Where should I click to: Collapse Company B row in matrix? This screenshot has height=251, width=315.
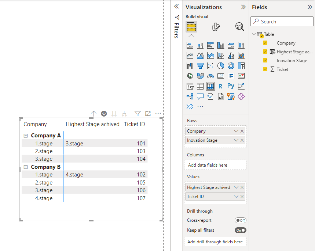pyautogui.click(x=26, y=167)
